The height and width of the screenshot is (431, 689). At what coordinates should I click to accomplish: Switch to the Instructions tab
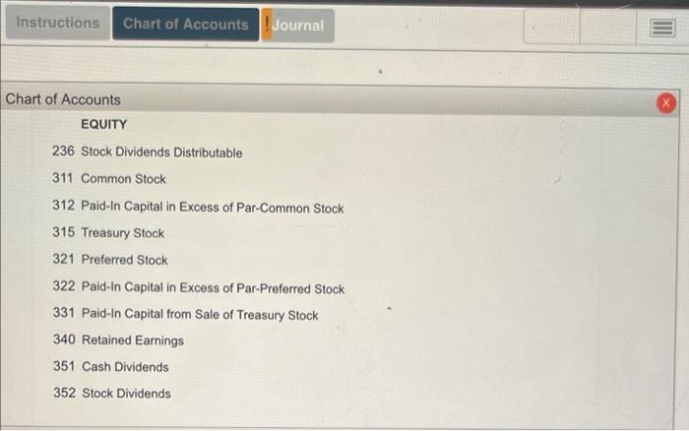pyautogui.click(x=57, y=23)
